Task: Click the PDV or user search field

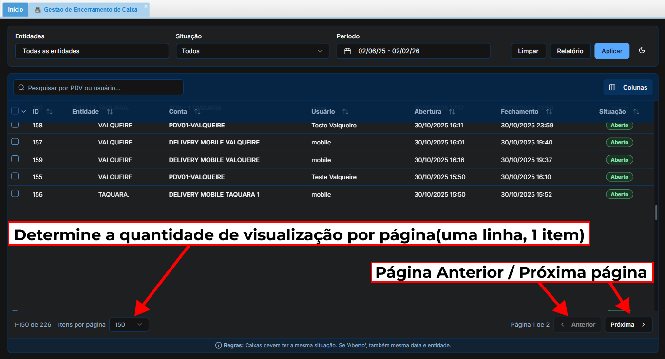Action: click(x=98, y=88)
